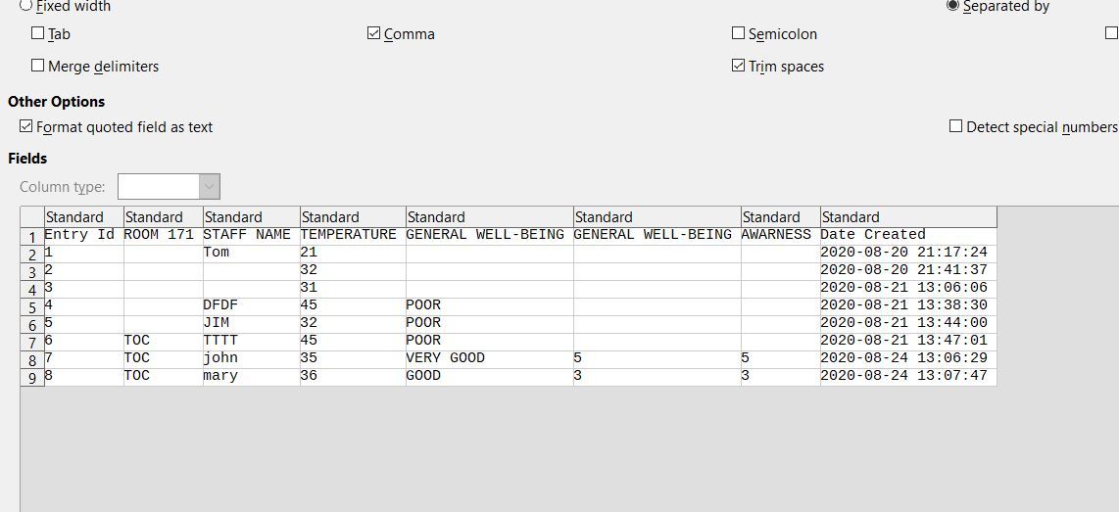
Task: Enable the Semicolon delimiter checkbox
Action: [739, 33]
